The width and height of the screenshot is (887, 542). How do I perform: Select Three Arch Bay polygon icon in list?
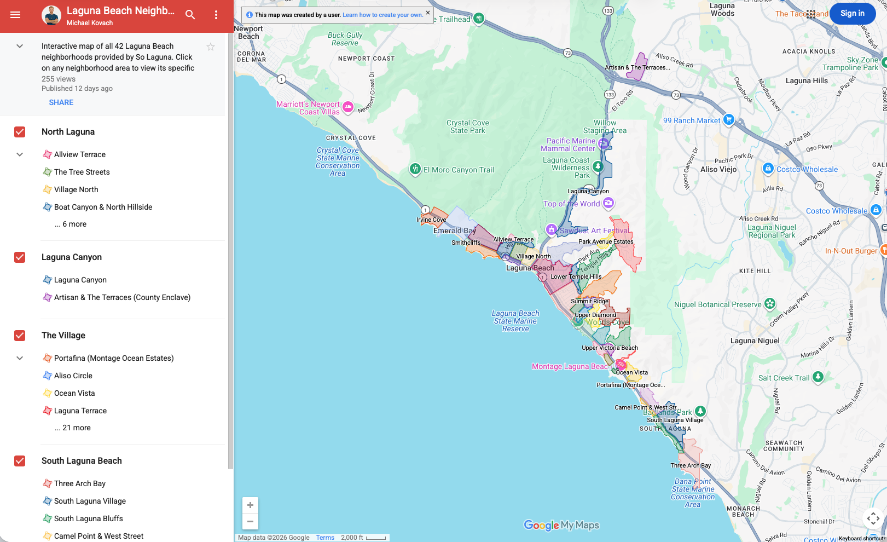click(48, 483)
